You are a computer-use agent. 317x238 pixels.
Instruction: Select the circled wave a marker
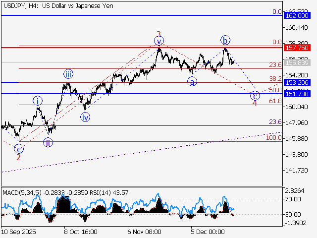pyautogui.click(x=191, y=81)
